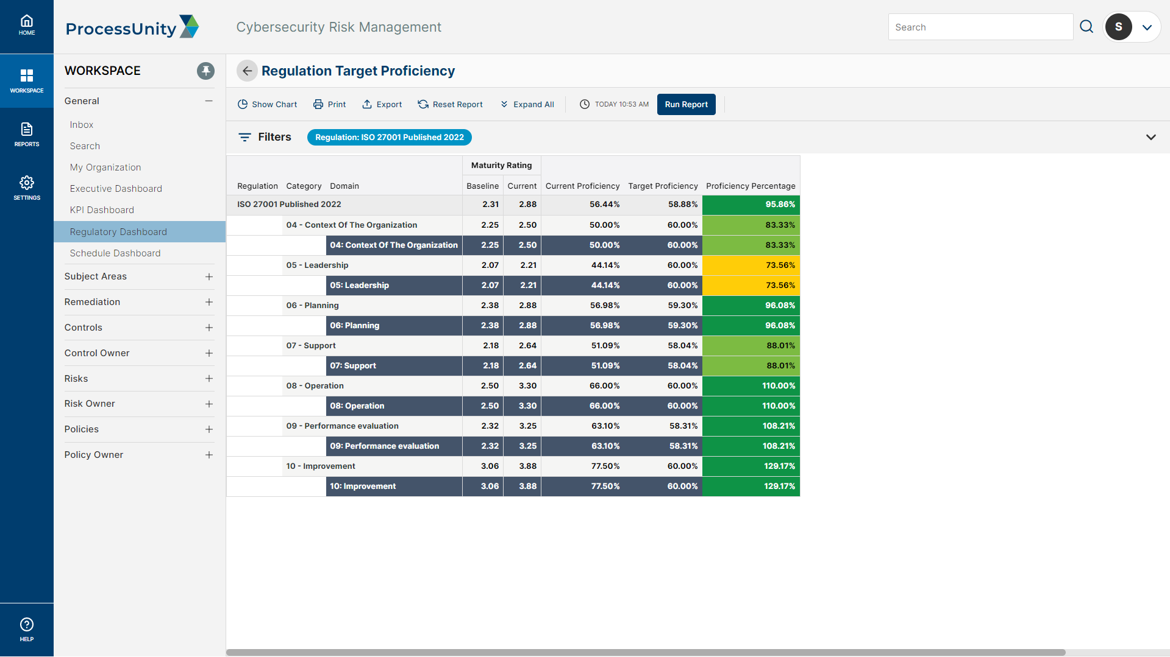Reset Report settings
Image resolution: width=1170 pixels, height=657 pixels.
click(450, 104)
